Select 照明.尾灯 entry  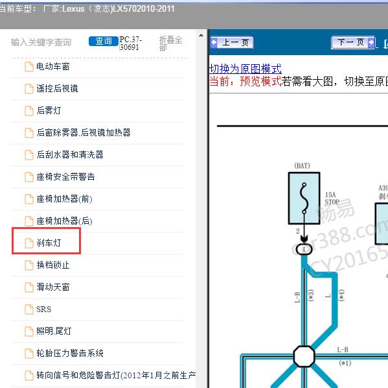click(54, 331)
